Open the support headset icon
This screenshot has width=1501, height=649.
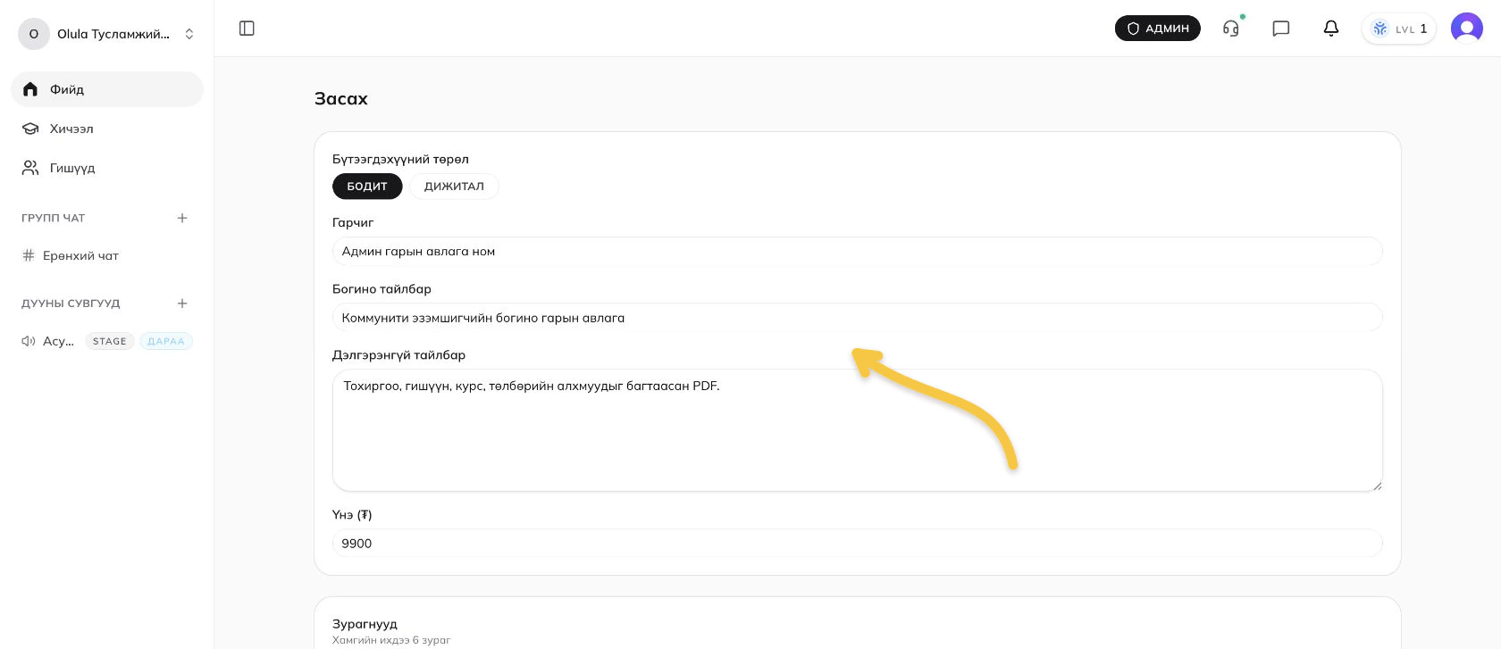[x=1231, y=29]
